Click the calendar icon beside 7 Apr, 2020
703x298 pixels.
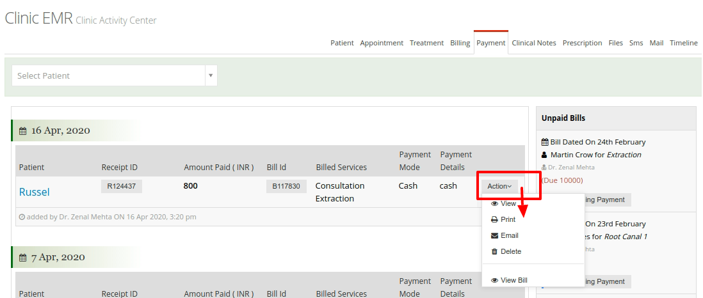23,258
